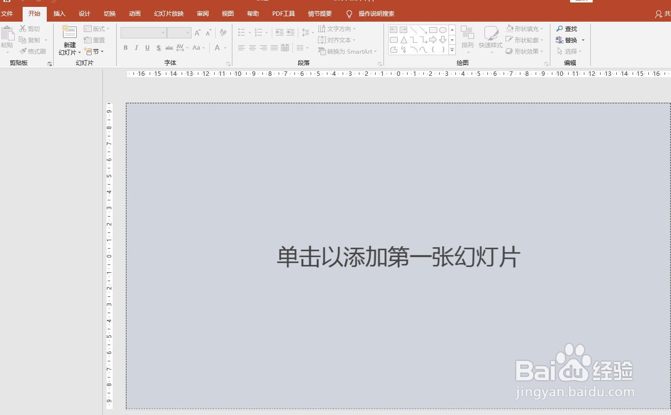Open the 版式 (Layout) dropdown

point(97,29)
